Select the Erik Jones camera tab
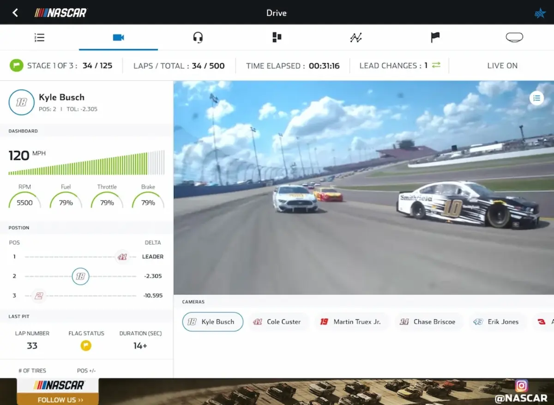Screen dimensions: 554x405 (497, 322)
